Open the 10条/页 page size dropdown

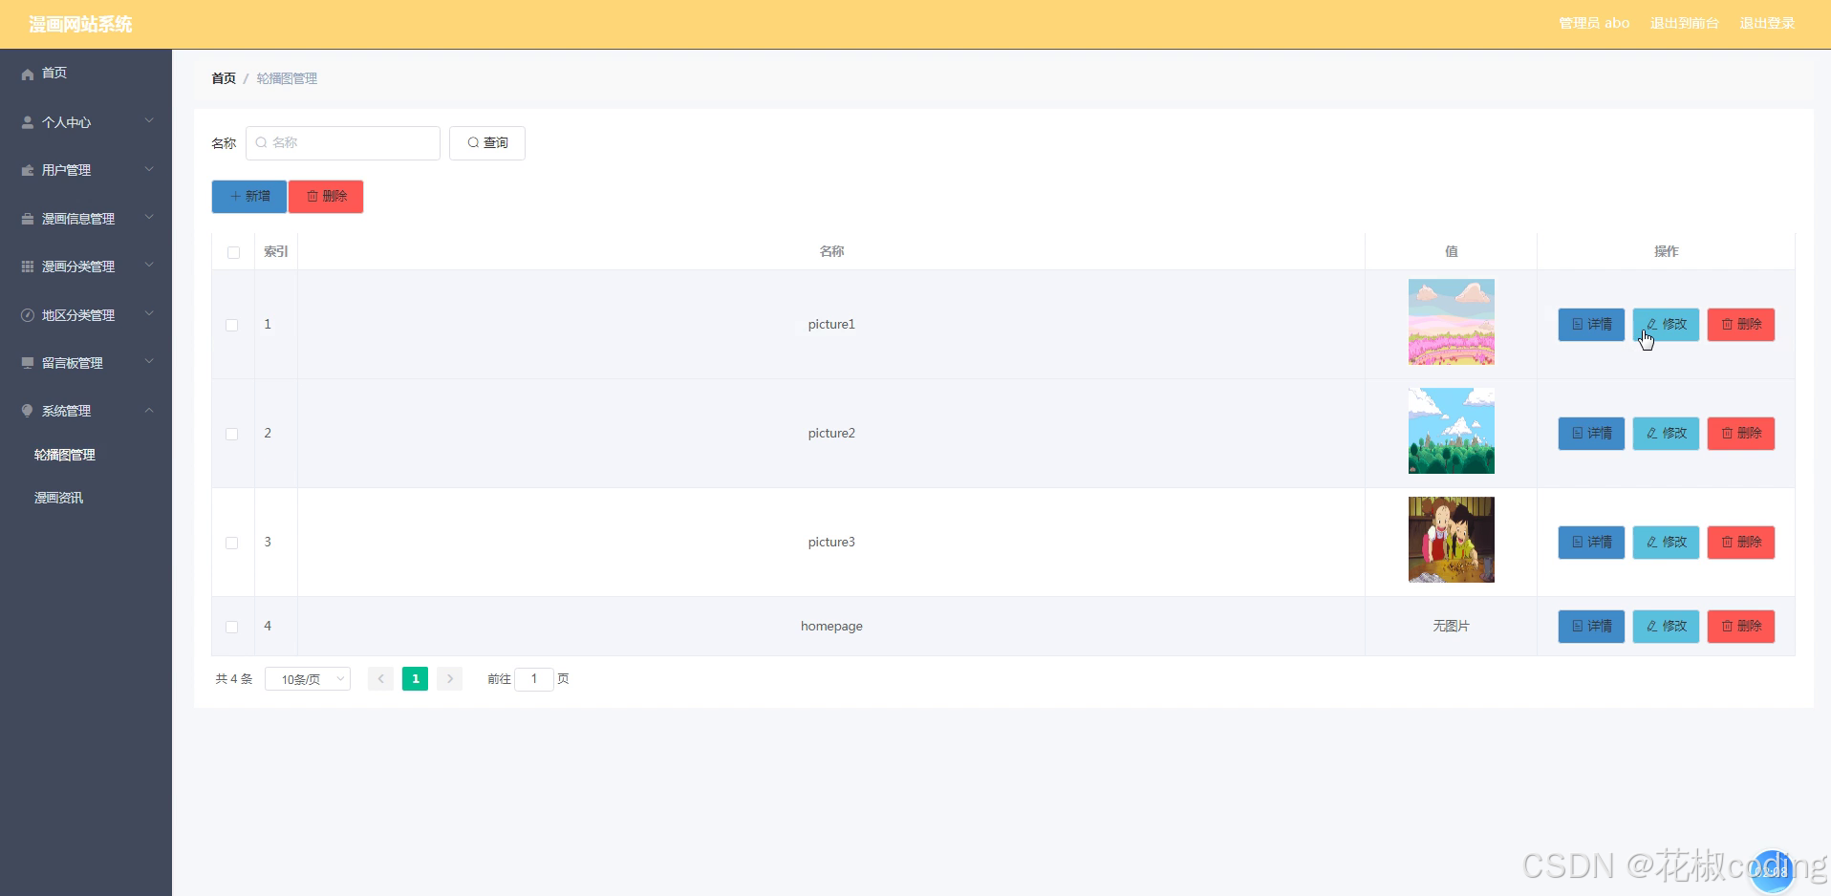pos(308,679)
